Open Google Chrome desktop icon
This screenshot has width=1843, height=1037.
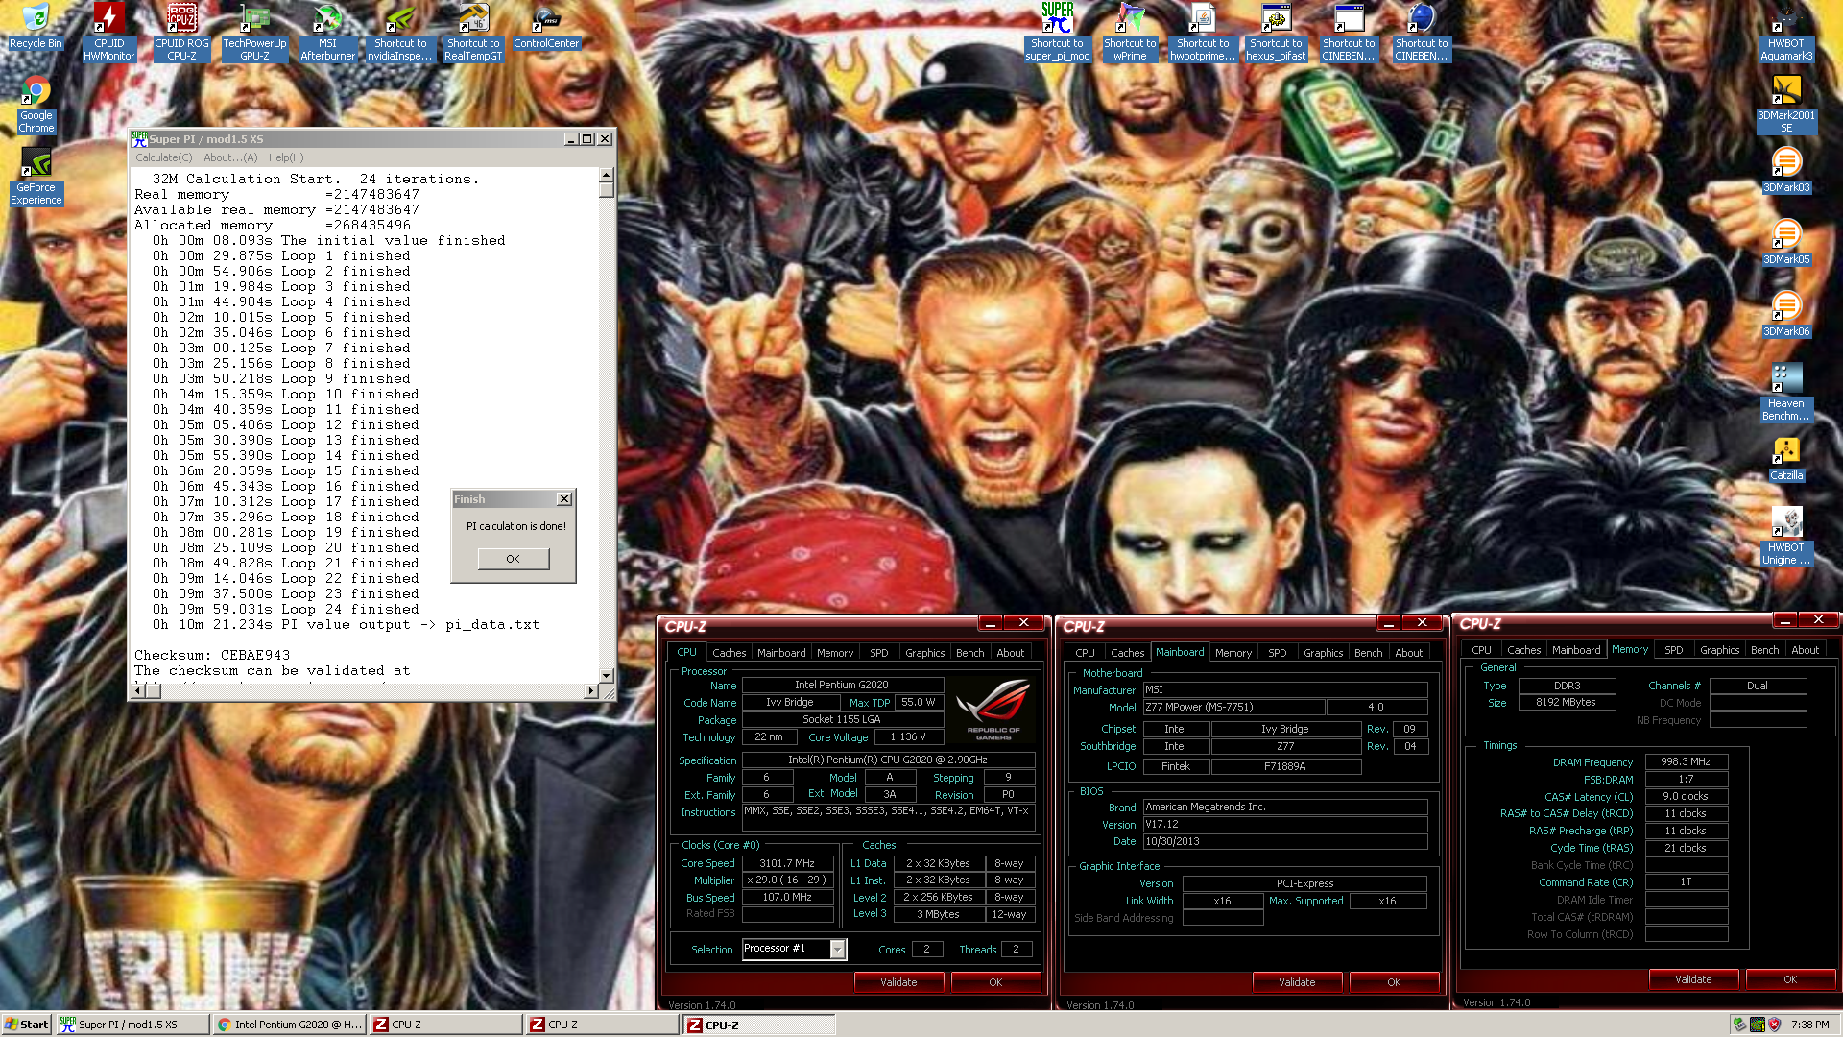[36, 104]
